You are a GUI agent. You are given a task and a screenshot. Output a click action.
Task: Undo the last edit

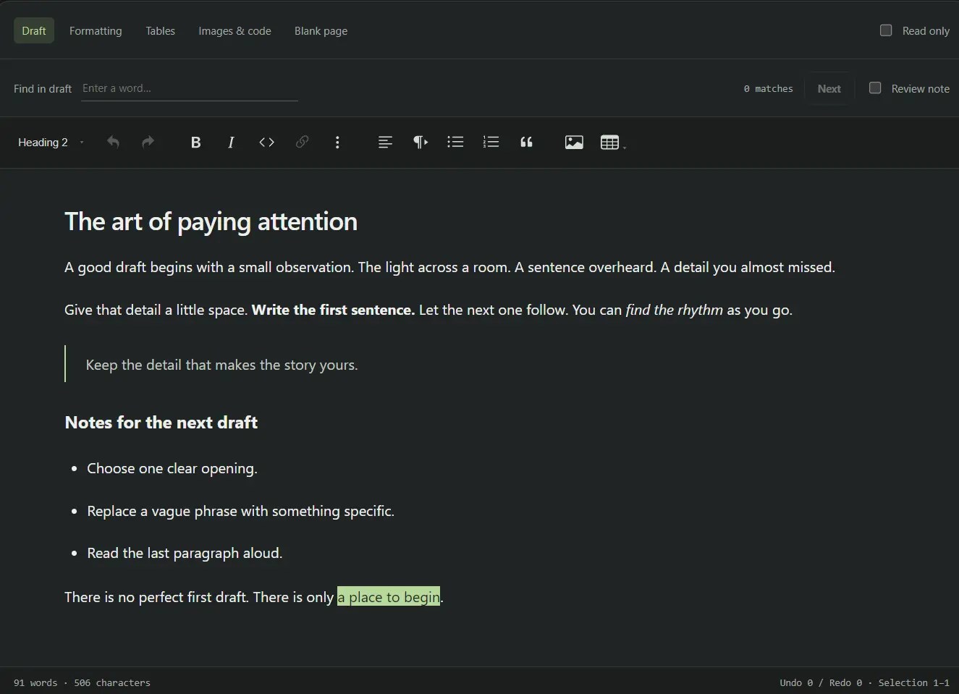[113, 142]
